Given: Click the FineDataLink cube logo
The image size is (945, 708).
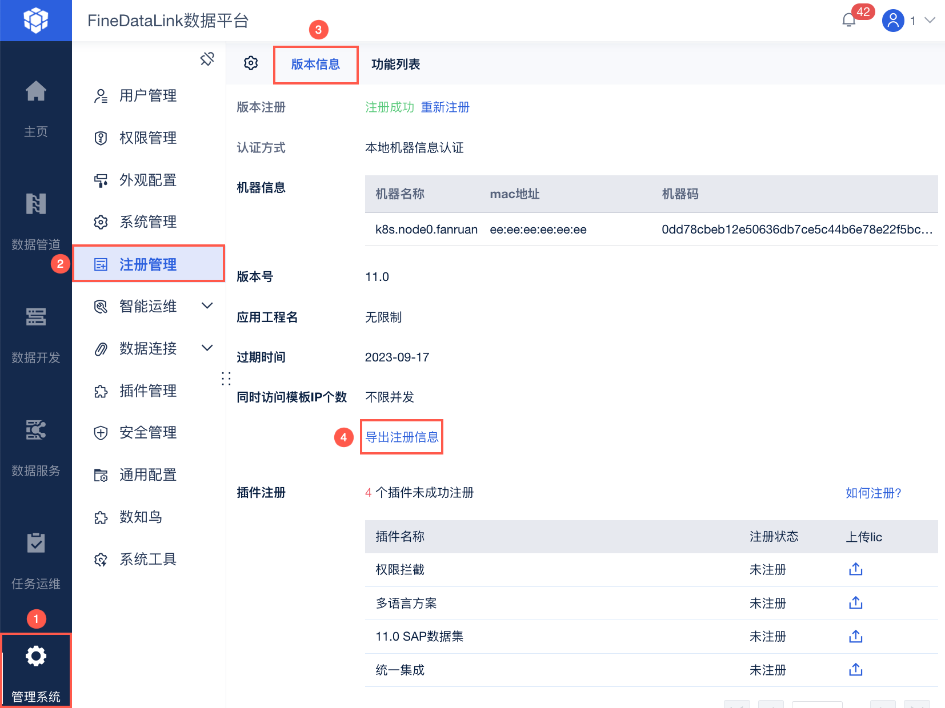Looking at the screenshot, I should 35,21.
